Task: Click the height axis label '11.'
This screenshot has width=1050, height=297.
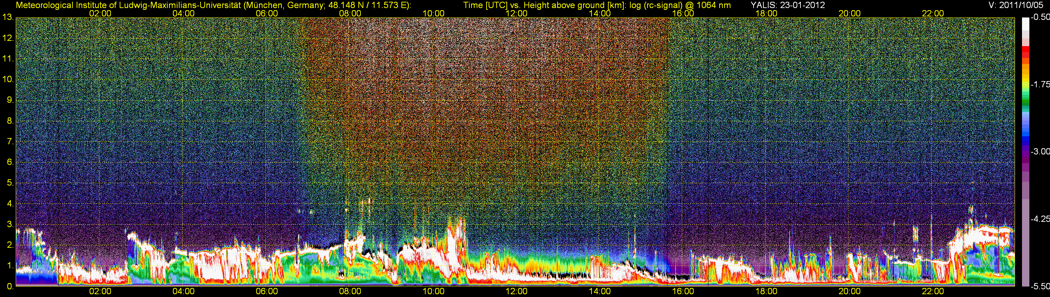Action: click(8, 59)
